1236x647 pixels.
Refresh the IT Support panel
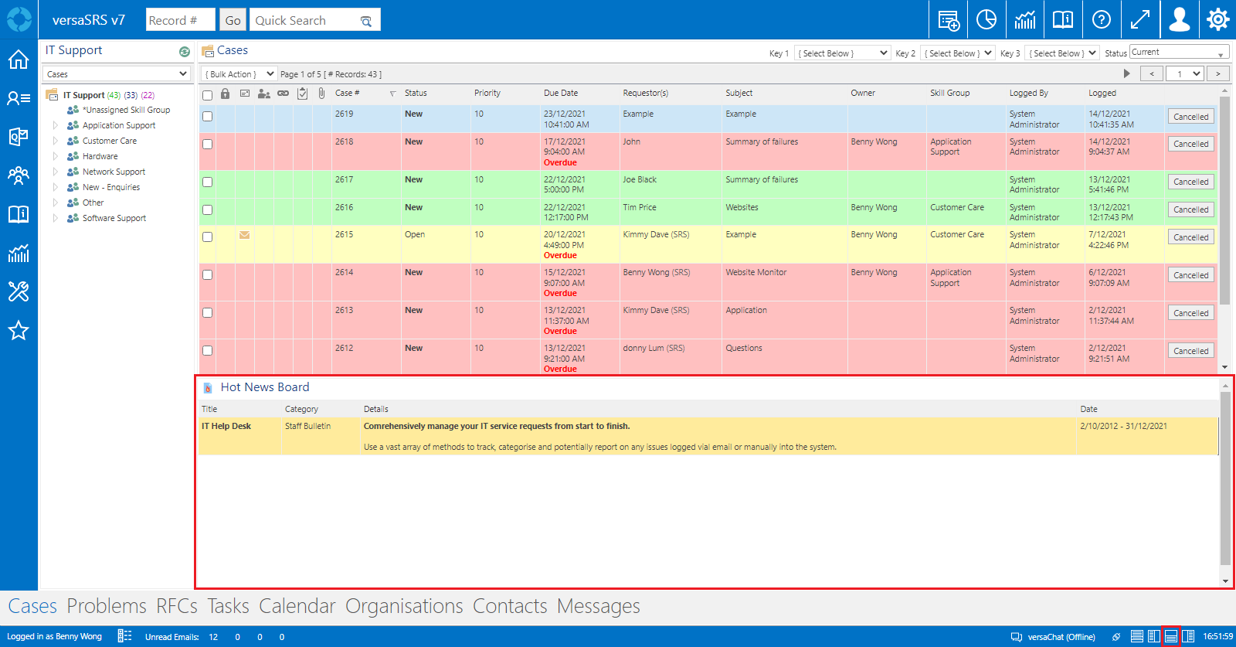coord(185,52)
